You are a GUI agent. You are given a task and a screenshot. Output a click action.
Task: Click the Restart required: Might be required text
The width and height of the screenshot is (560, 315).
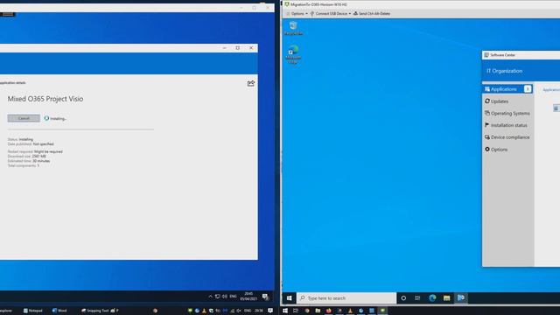click(35, 151)
